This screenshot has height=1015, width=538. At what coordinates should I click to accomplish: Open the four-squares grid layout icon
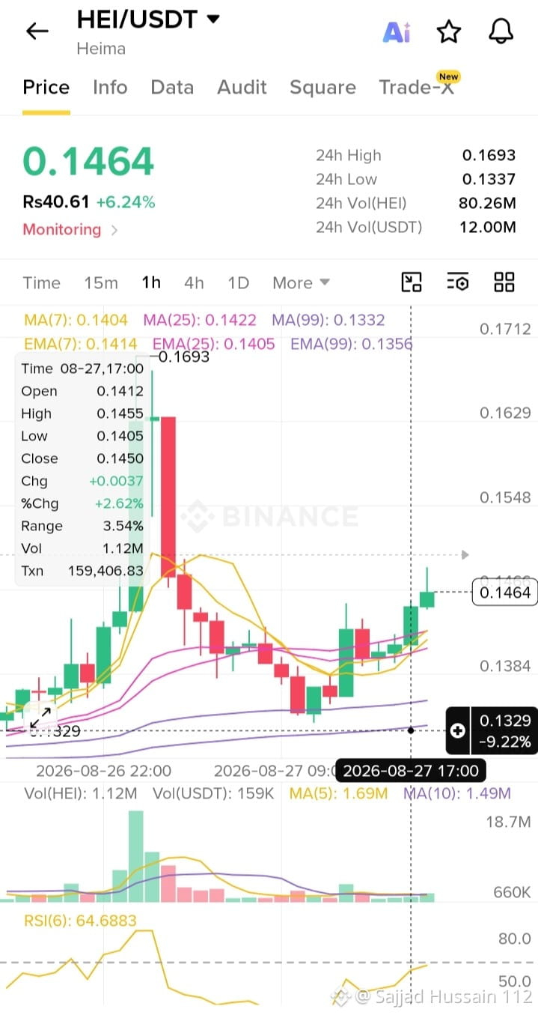coord(504,282)
